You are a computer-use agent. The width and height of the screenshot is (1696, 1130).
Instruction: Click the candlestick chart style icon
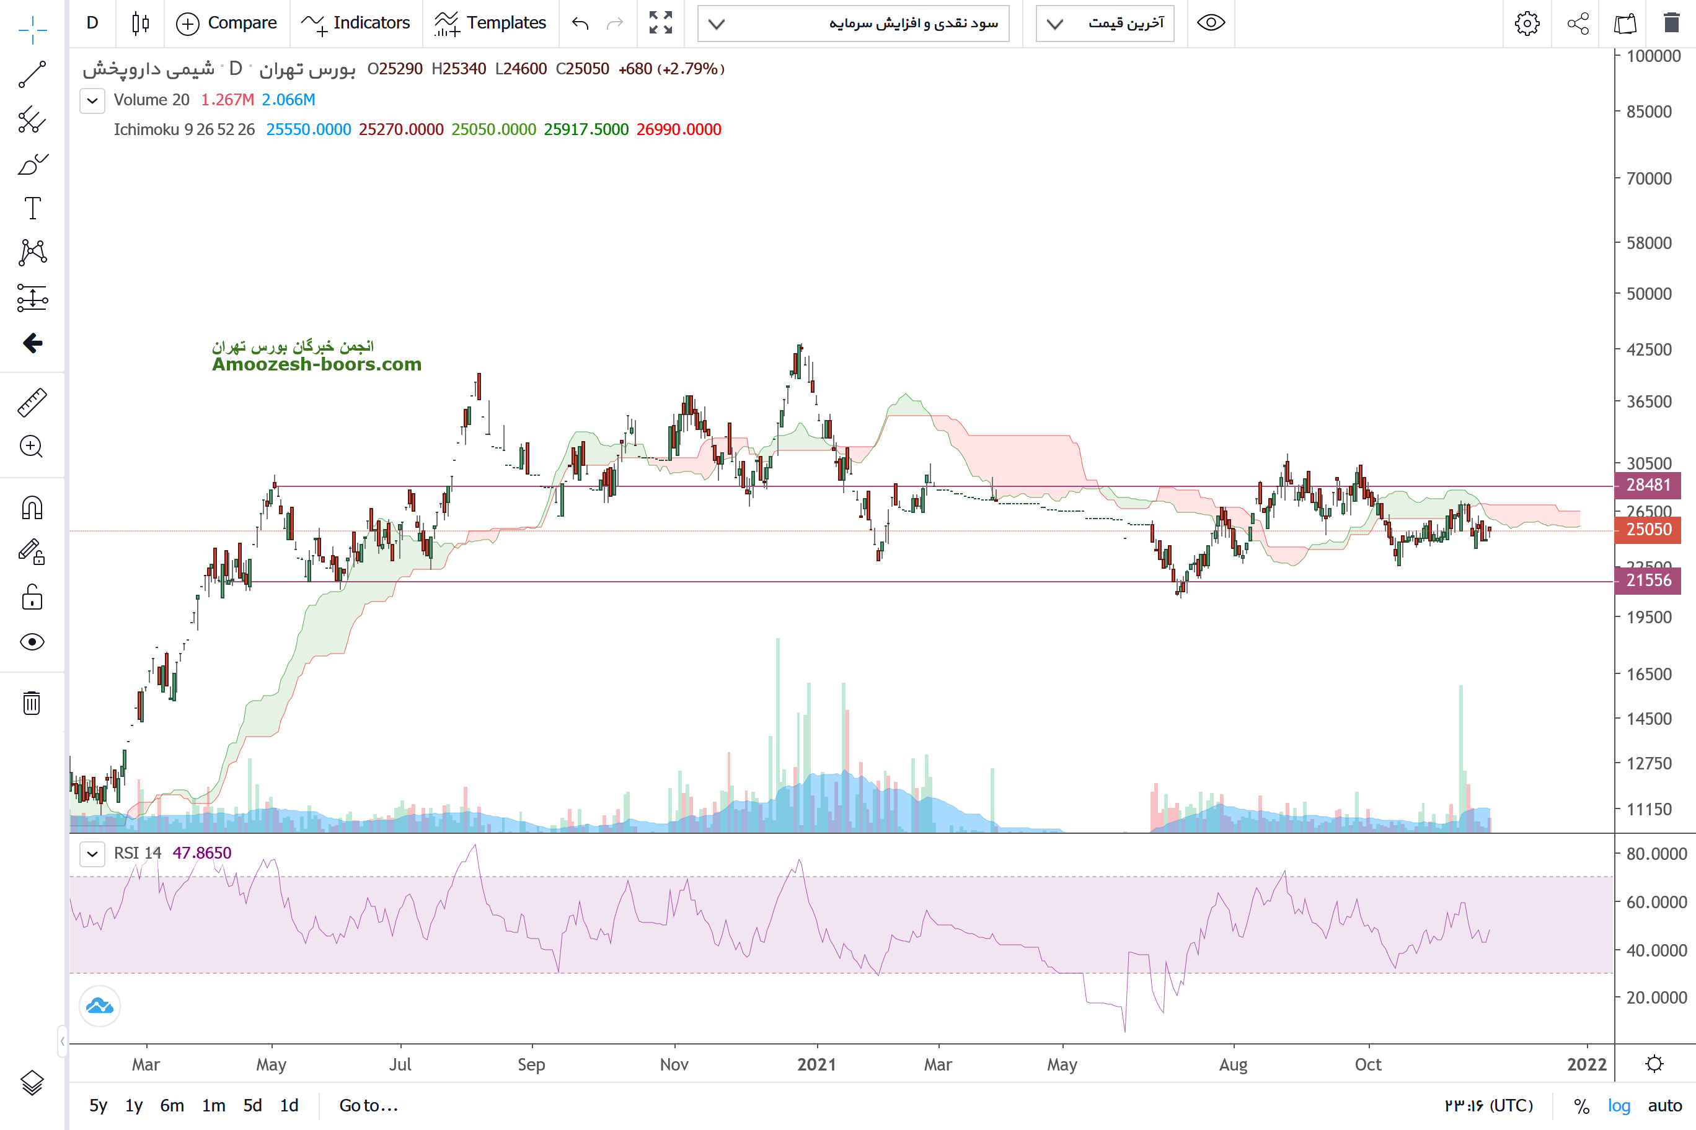pos(141,23)
